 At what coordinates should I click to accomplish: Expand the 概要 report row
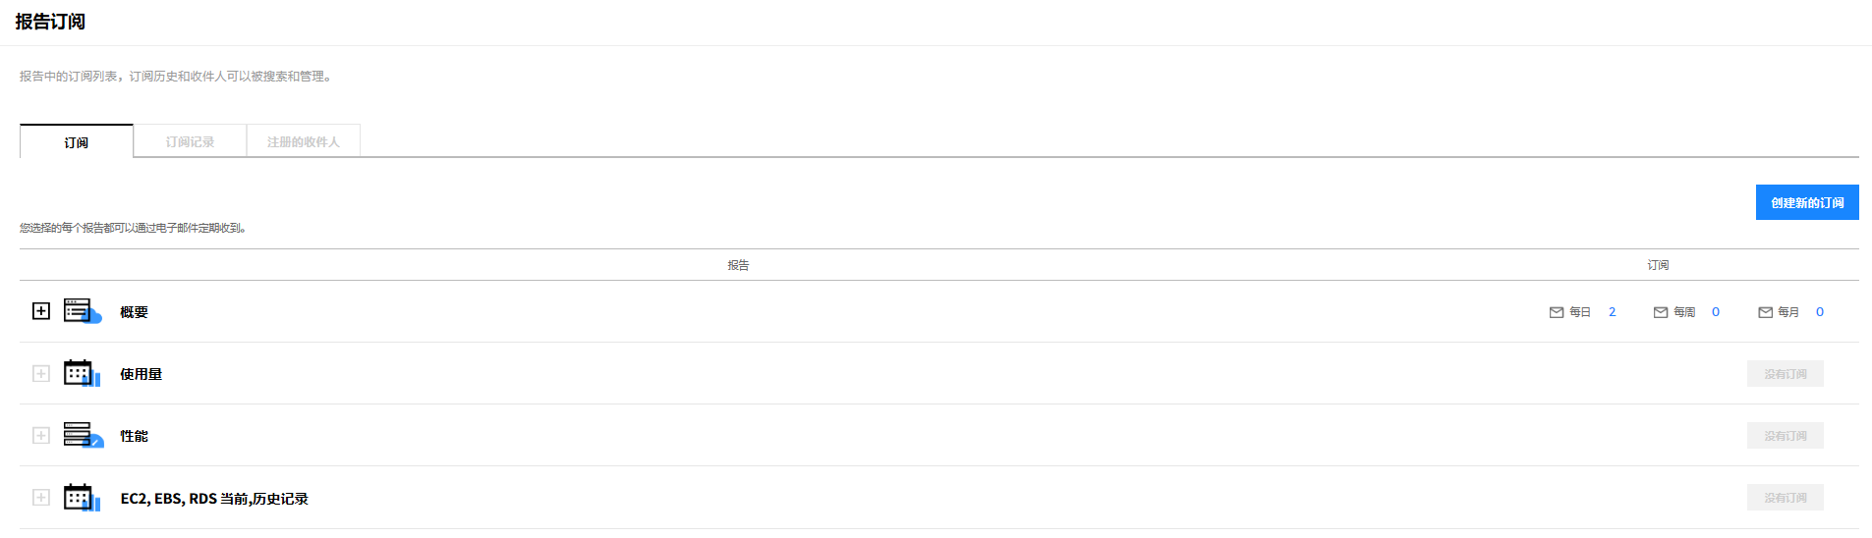41,311
